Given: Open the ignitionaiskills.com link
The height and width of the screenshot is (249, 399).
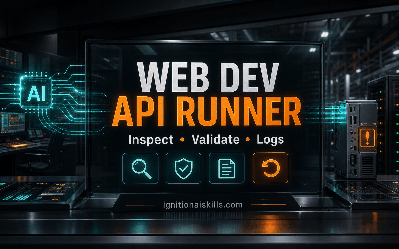Looking at the screenshot, I should [x=203, y=205].
